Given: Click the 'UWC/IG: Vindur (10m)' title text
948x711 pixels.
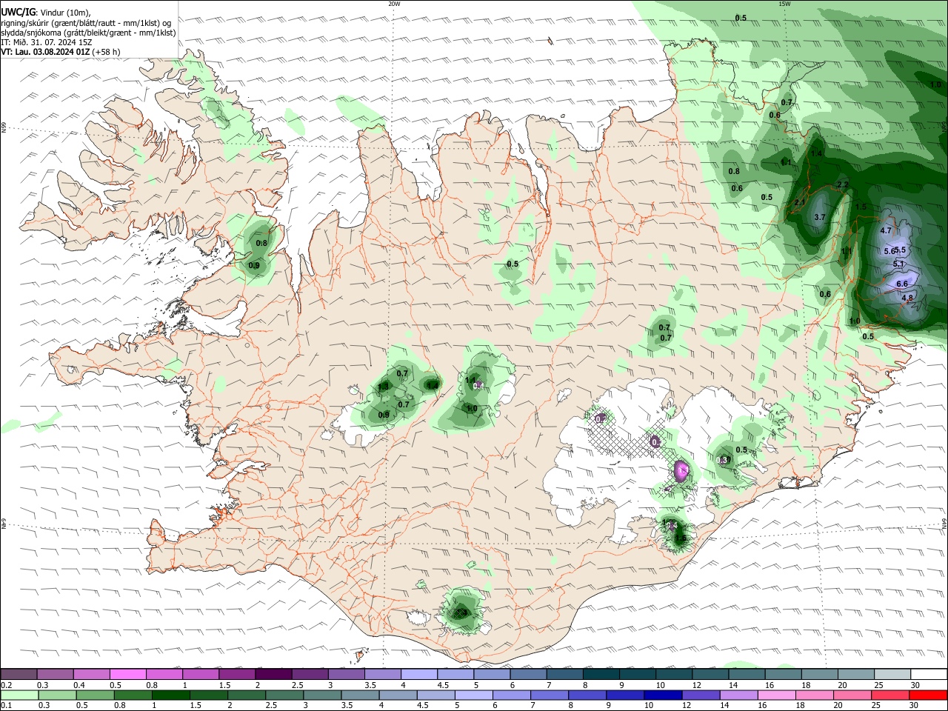Looking at the screenshot, I should coord(45,11).
